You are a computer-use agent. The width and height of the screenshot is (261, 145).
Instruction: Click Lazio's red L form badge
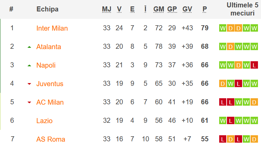231,121
